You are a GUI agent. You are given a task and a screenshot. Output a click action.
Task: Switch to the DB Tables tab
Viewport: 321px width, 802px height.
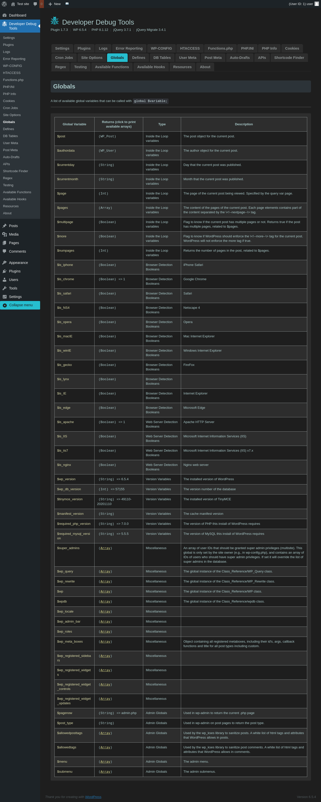pyautogui.click(x=162, y=58)
